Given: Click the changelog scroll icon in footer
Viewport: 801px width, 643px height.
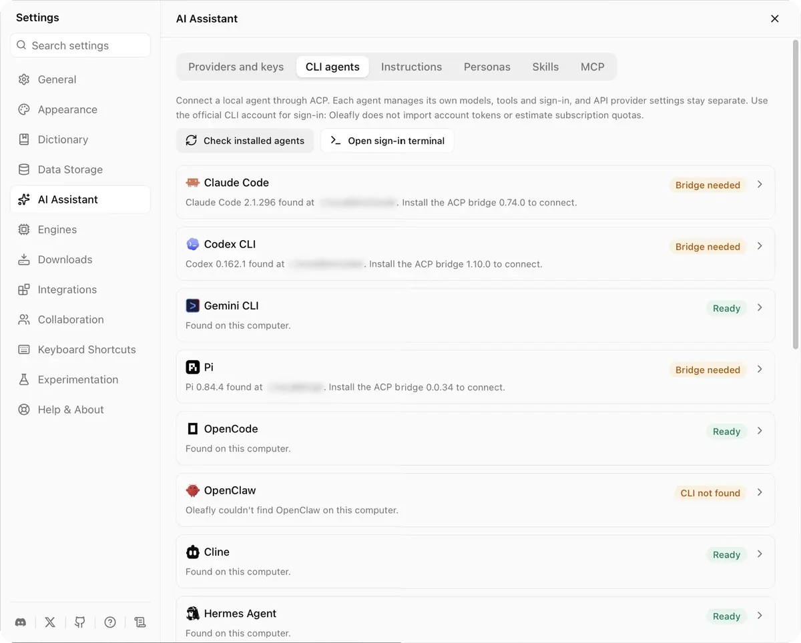Looking at the screenshot, I should click(x=140, y=622).
